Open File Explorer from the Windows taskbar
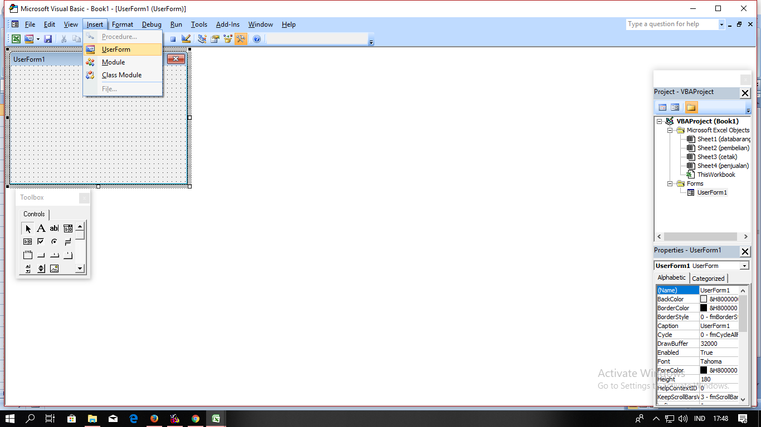 pos(92,419)
